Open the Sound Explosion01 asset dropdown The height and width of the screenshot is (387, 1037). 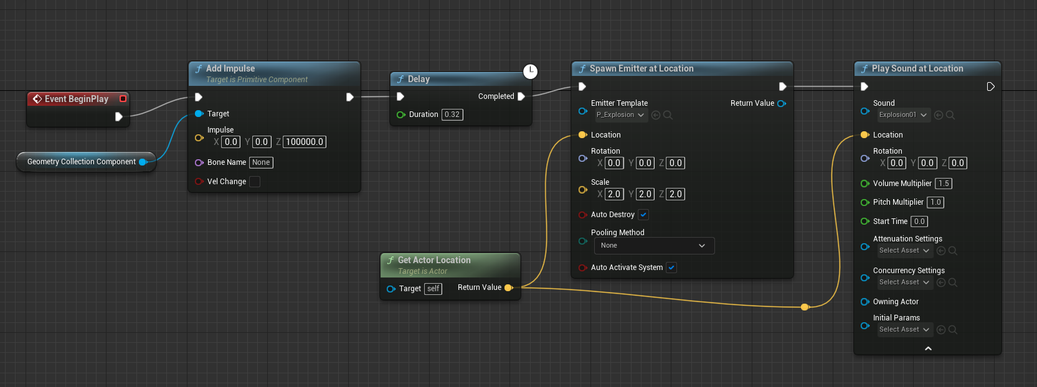pos(904,115)
